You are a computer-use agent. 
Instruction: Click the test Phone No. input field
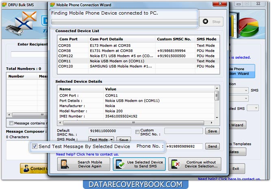click(184, 146)
